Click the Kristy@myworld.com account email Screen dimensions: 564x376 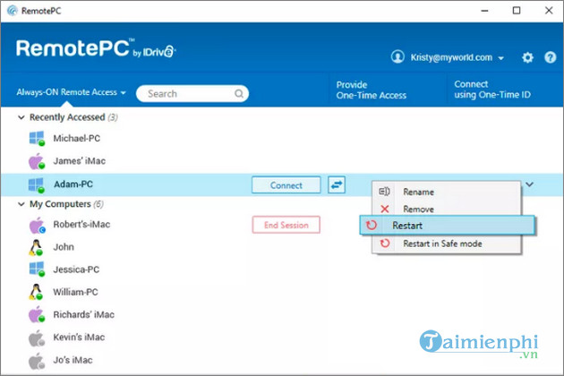point(451,57)
